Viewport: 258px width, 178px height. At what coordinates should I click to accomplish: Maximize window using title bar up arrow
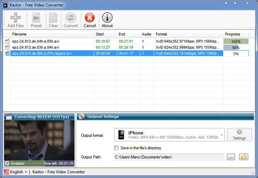click(235, 3)
